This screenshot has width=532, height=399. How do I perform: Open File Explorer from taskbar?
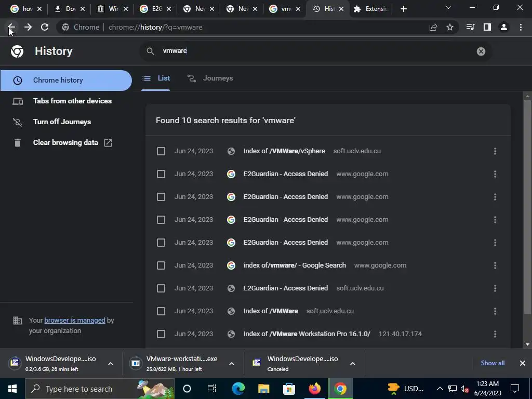click(x=263, y=389)
